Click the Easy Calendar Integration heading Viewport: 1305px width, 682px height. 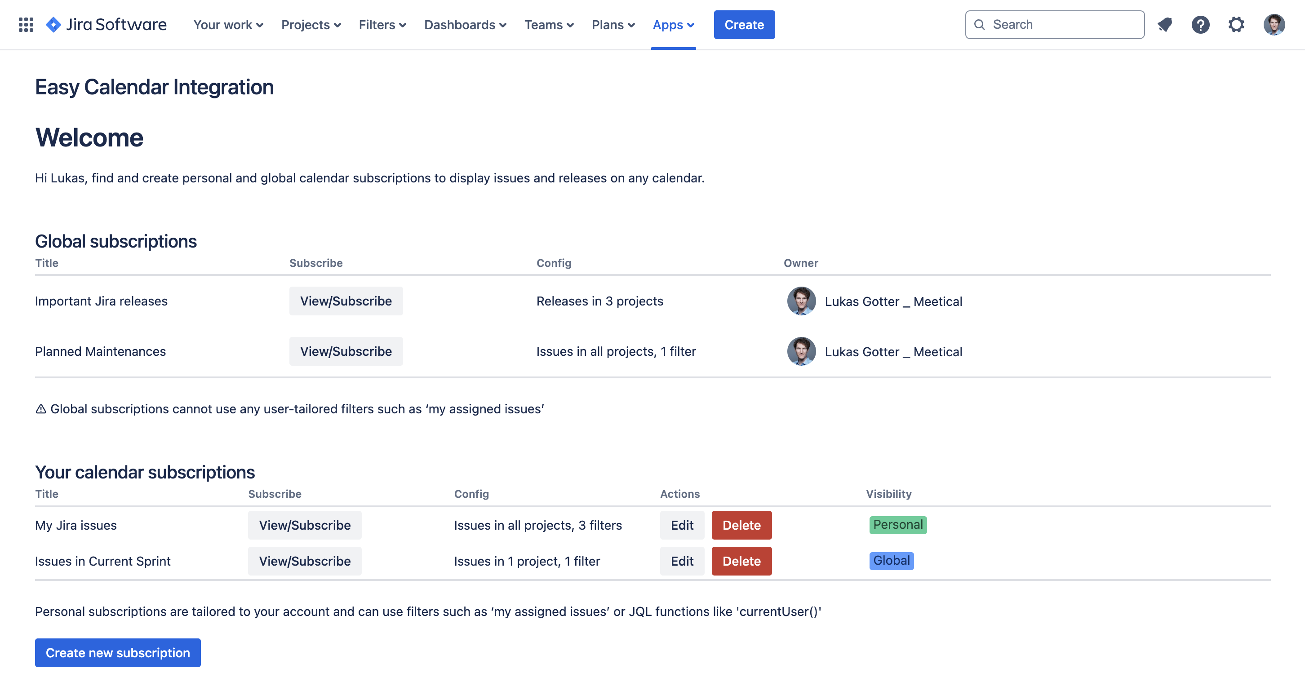[x=155, y=87]
